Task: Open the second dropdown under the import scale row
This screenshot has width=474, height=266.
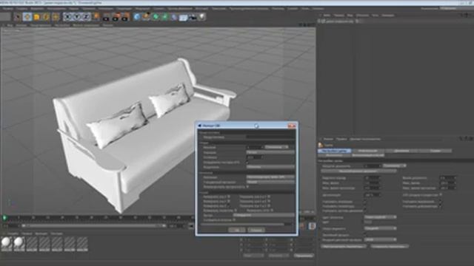Action: click(270, 153)
